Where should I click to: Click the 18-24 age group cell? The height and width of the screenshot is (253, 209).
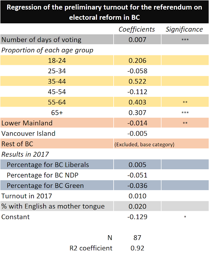click(x=57, y=60)
